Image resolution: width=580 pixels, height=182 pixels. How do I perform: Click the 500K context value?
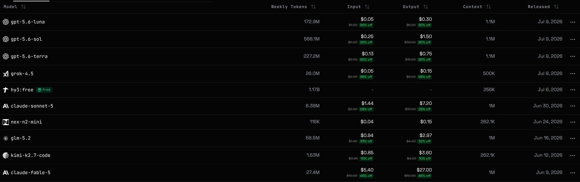(x=489, y=73)
